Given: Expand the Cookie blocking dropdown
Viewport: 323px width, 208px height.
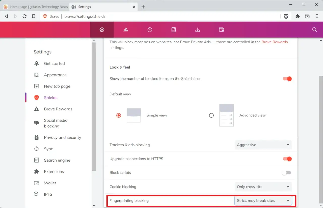Looking at the screenshot, I should pos(263,187).
